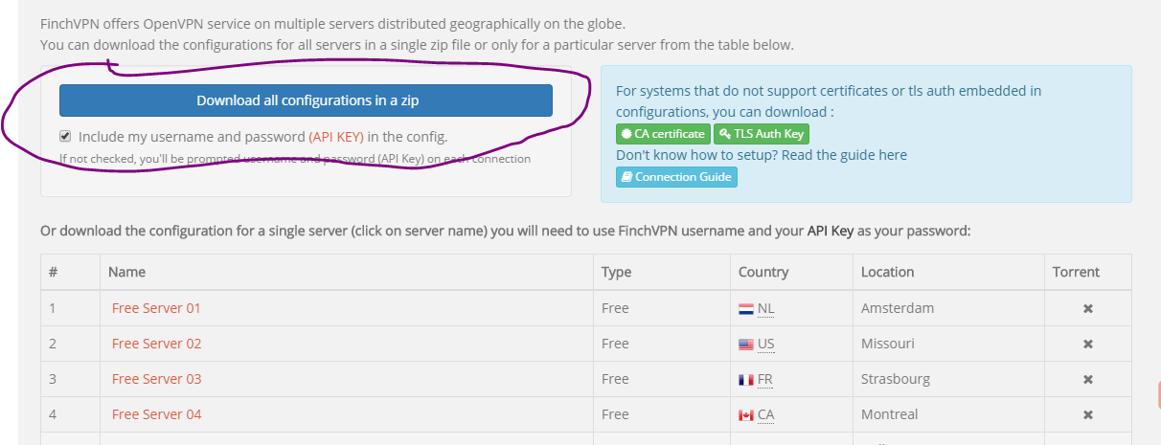The height and width of the screenshot is (445, 1161).
Task: Open Free Server 02 configuration link
Action: 156,344
